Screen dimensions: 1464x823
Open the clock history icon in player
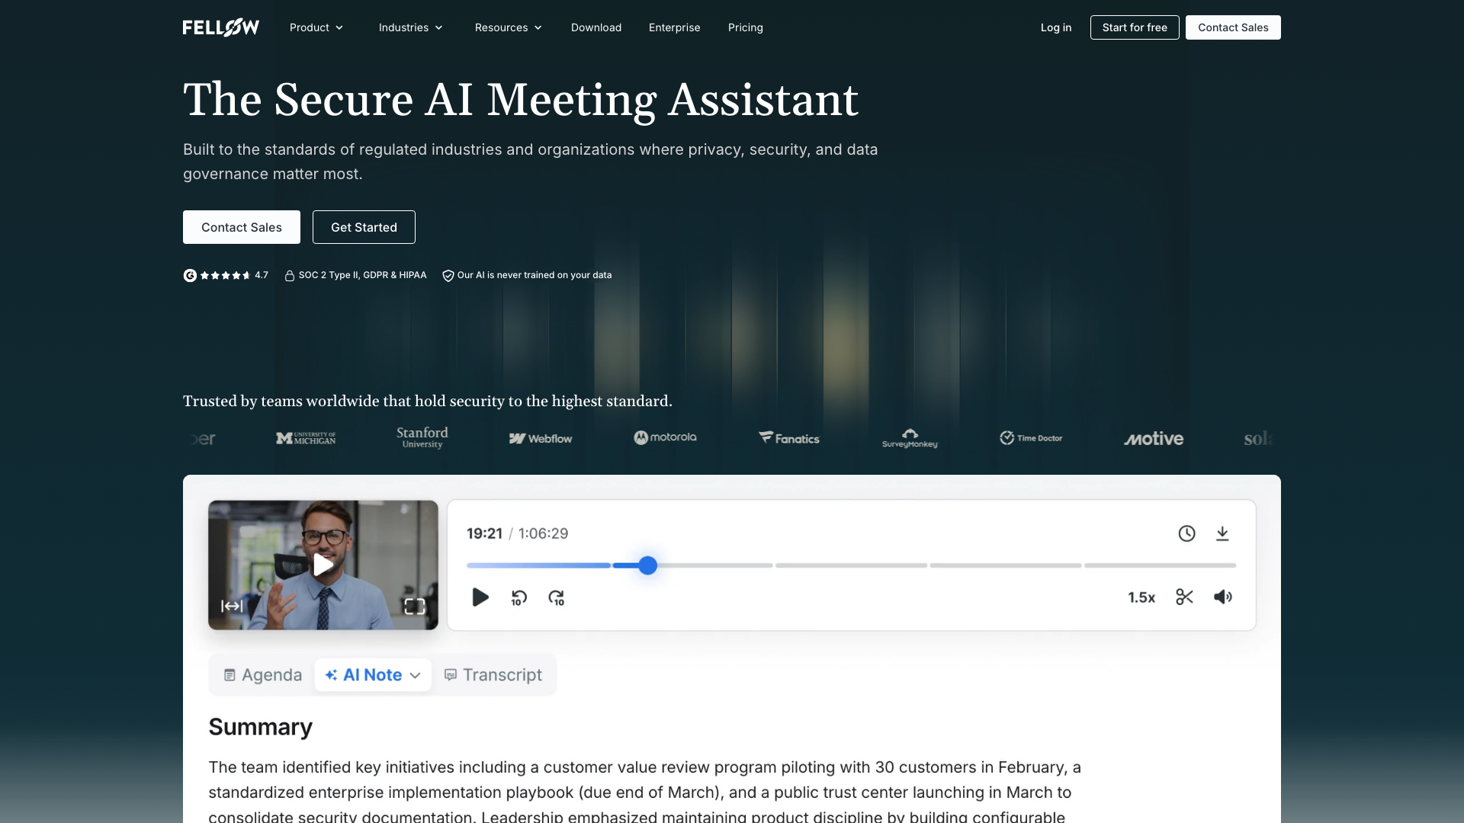pos(1186,533)
